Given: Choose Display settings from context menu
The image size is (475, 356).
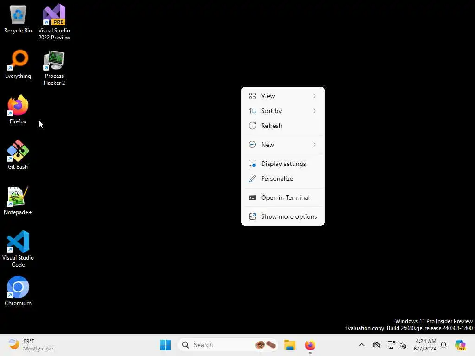Looking at the screenshot, I should 282,164.
